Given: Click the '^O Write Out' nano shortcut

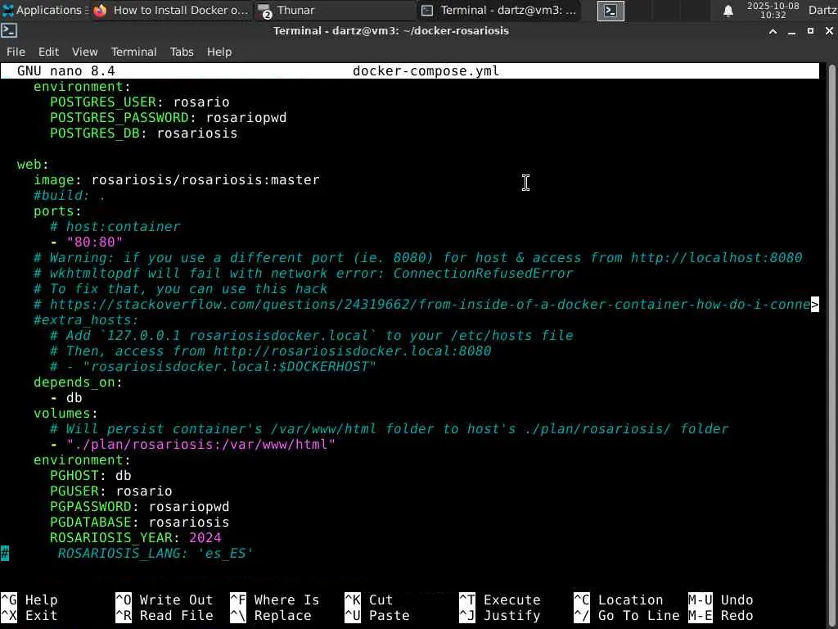Looking at the screenshot, I should (x=164, y=600).
